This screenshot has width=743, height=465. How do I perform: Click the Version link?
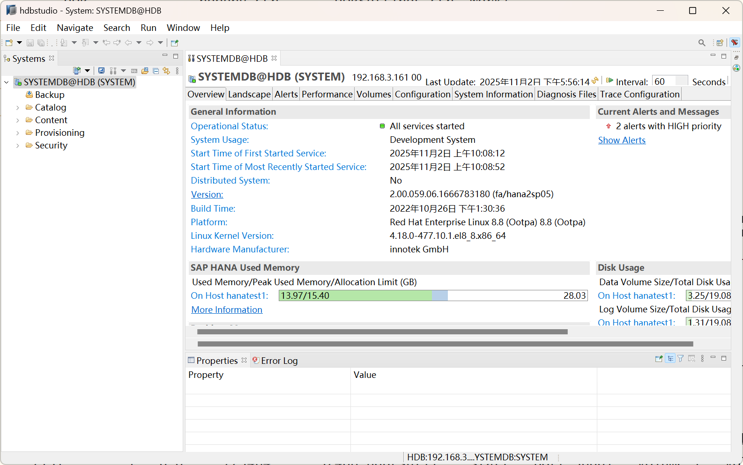(207, 194)
